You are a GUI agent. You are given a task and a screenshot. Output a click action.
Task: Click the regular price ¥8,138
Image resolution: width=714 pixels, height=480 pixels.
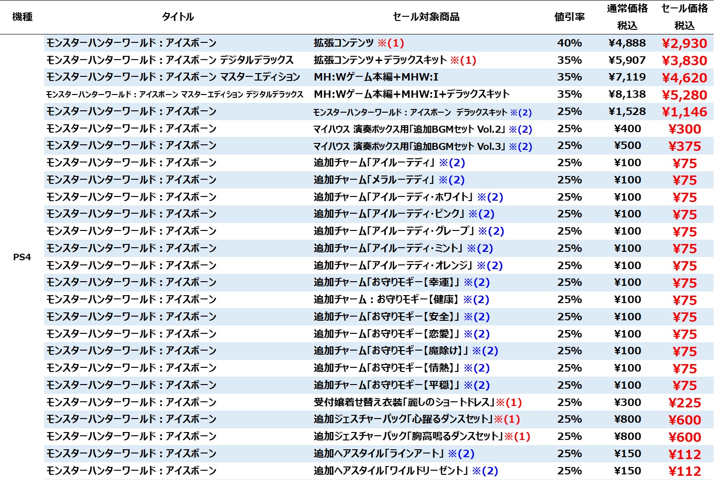[627, 94]
